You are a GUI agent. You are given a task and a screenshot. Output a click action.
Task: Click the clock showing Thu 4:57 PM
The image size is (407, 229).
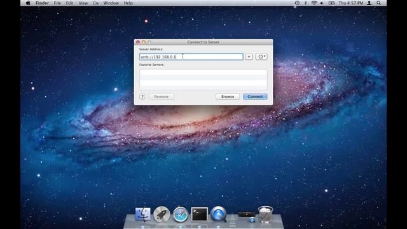350,3
